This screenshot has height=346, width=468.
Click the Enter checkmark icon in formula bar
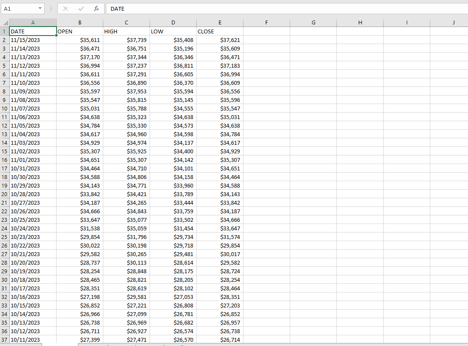point(81,9)
